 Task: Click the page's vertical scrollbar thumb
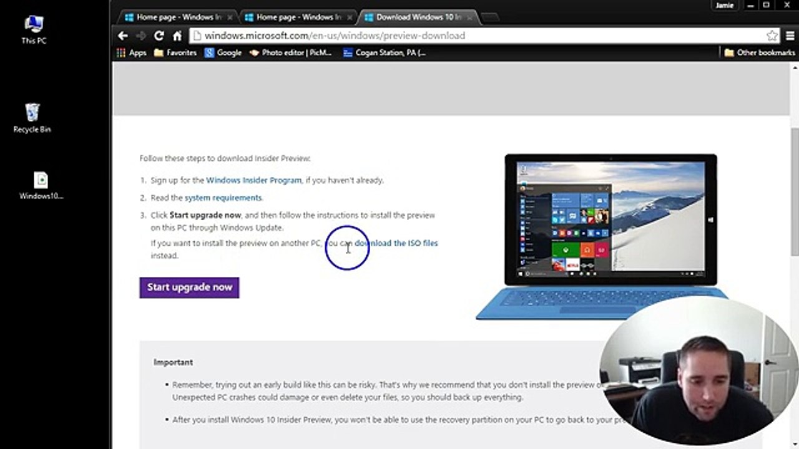pos(794,192)
